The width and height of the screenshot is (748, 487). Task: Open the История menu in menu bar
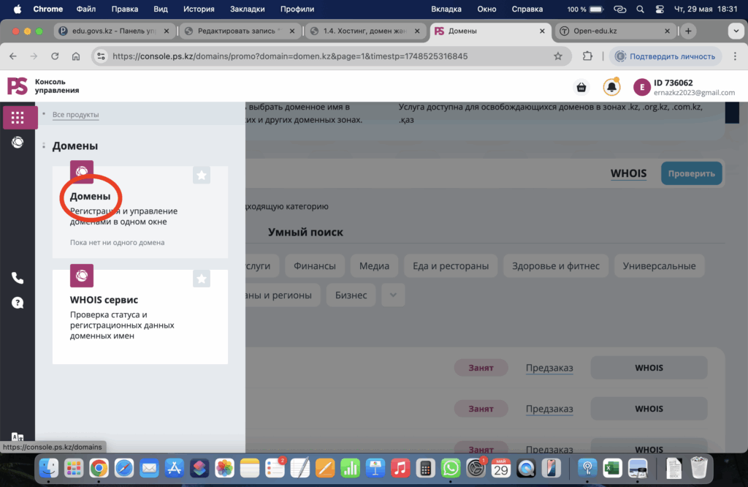pyautogui.click(x=199, y=10)
